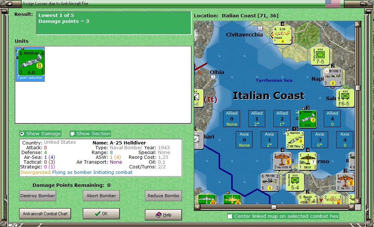This screenshot has width=374, height=227.
Task: Click the Sparviero SM.79bis bomber counter
Action: [295, 140]
